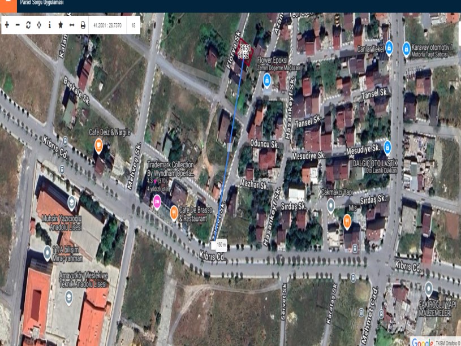
Task: Click the zoom level 18 box
Action: pos(133,25)
